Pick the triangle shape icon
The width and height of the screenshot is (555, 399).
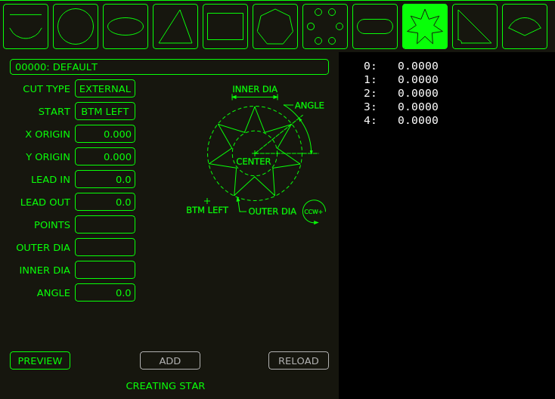point(175,26)
